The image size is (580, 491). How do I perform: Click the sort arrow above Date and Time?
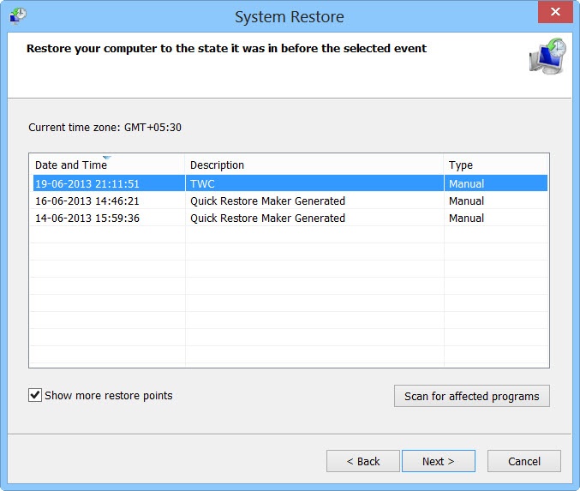coord(106,157)
